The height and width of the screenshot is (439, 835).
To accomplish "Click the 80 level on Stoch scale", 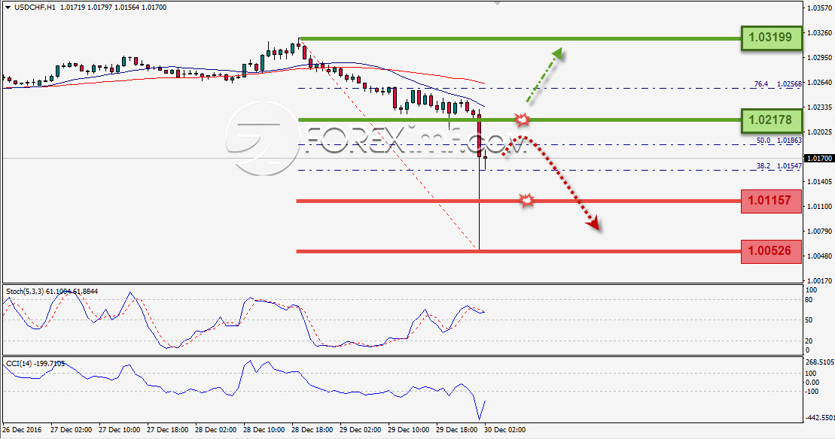I will 809,300.
